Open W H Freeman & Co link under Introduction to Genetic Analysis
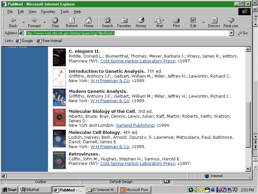The image size is (258, 194). pos(110,81)
